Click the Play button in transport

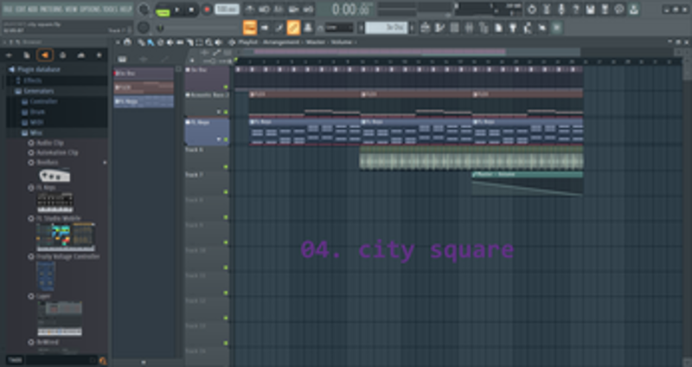click(177, 10)
